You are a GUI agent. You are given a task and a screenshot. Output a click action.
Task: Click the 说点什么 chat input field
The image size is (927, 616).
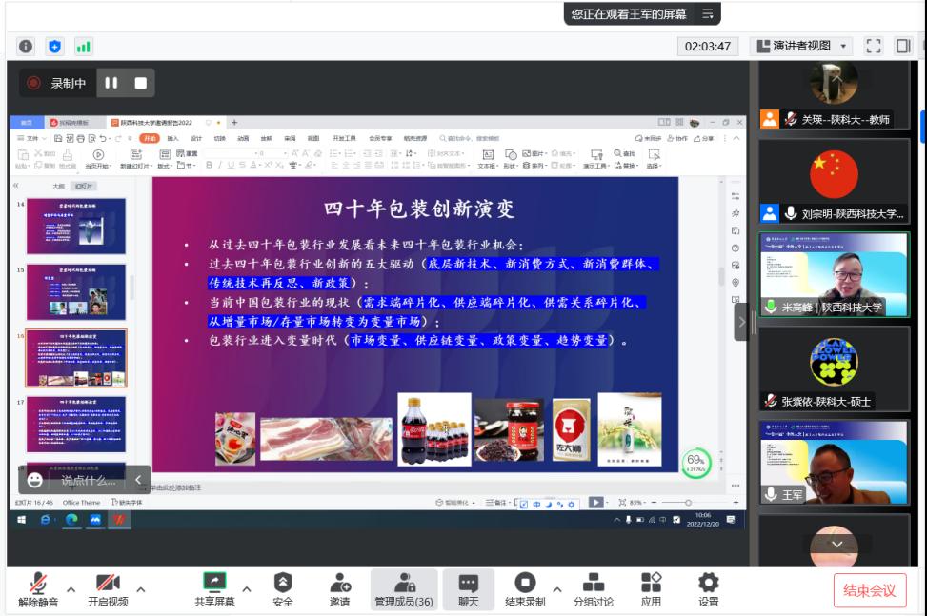coord(88,480)
